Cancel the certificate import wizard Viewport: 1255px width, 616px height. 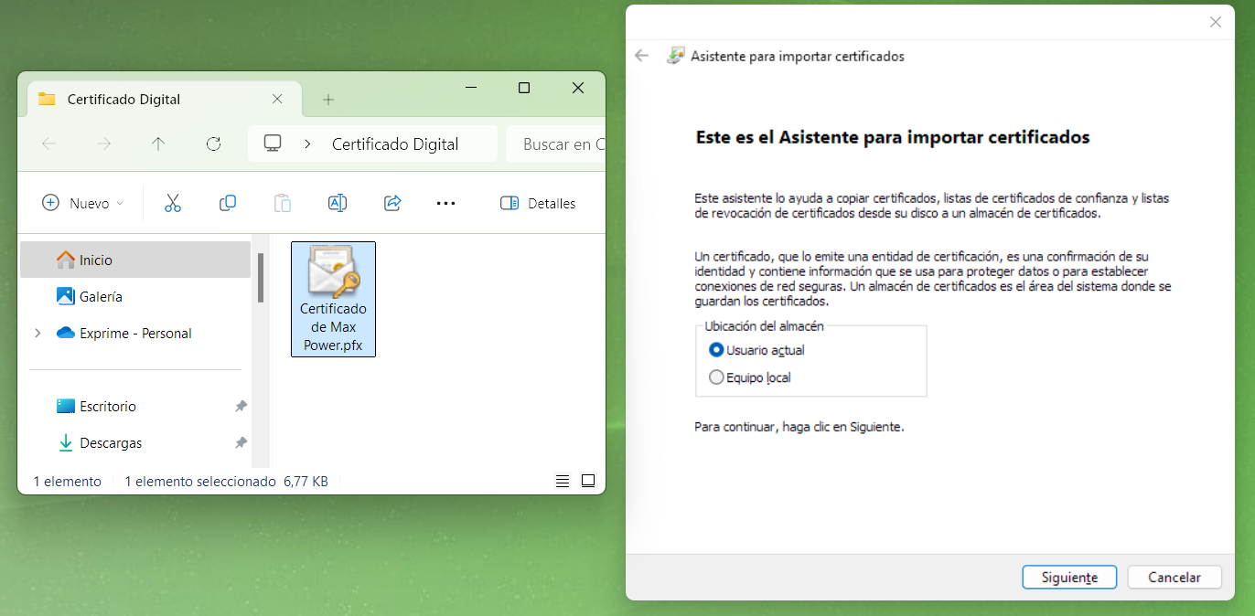pyautogui.click(x=1175, y=578)
